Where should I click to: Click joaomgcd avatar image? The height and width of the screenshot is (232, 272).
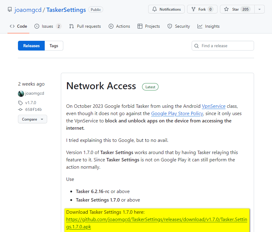coord(21,93)
